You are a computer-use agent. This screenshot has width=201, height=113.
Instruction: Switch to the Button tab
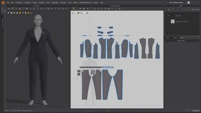pyautogui.click(x=167, y=38)
